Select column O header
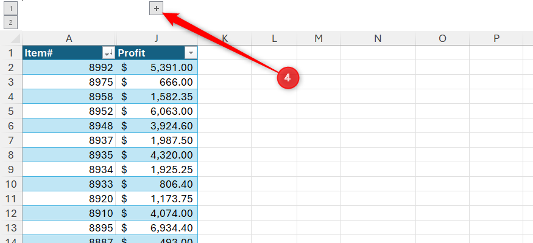The height and width of the screenshot is (243, 533). click(x=442, y=38)
